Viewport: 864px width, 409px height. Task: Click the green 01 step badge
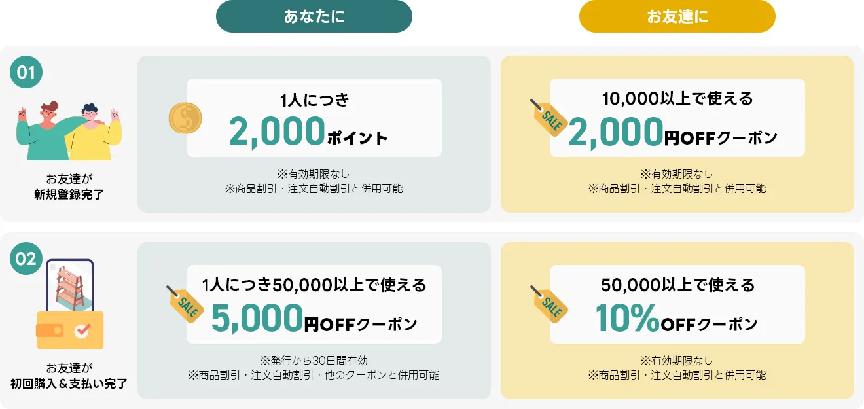(x=26, y=73)
